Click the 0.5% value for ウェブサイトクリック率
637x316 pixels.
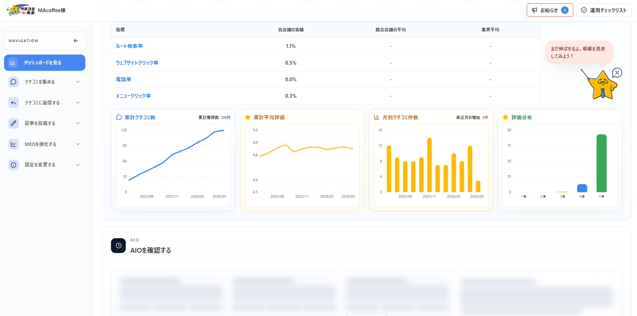click(x=291, y=63)
